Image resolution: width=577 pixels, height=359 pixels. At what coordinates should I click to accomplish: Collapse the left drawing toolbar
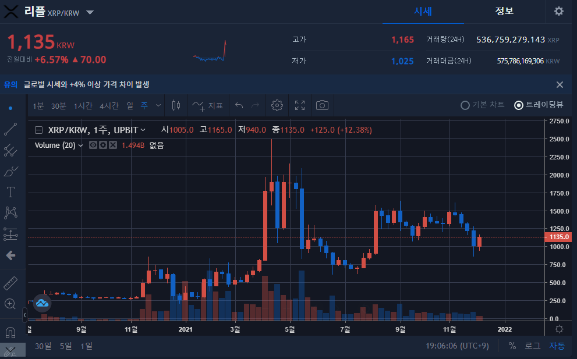(24, 315)
